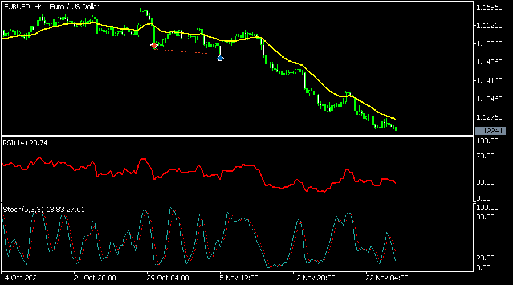Click the 21 Oct 20:00 time label

[95, 278]
